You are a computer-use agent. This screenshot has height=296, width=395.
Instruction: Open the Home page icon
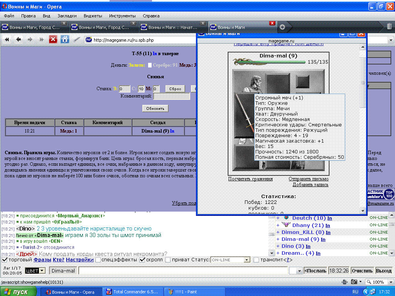(x=65, y=40)
